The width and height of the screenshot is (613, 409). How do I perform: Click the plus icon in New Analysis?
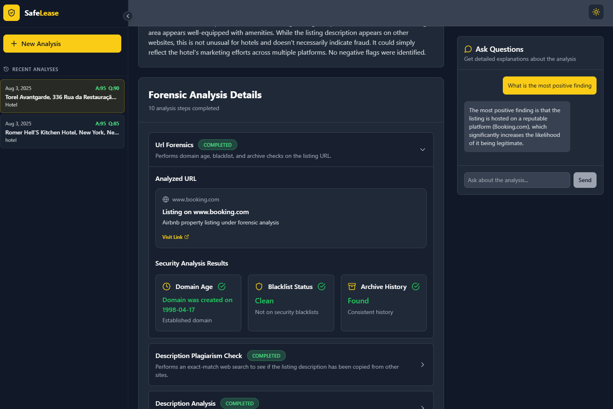[x=14, y=44]
